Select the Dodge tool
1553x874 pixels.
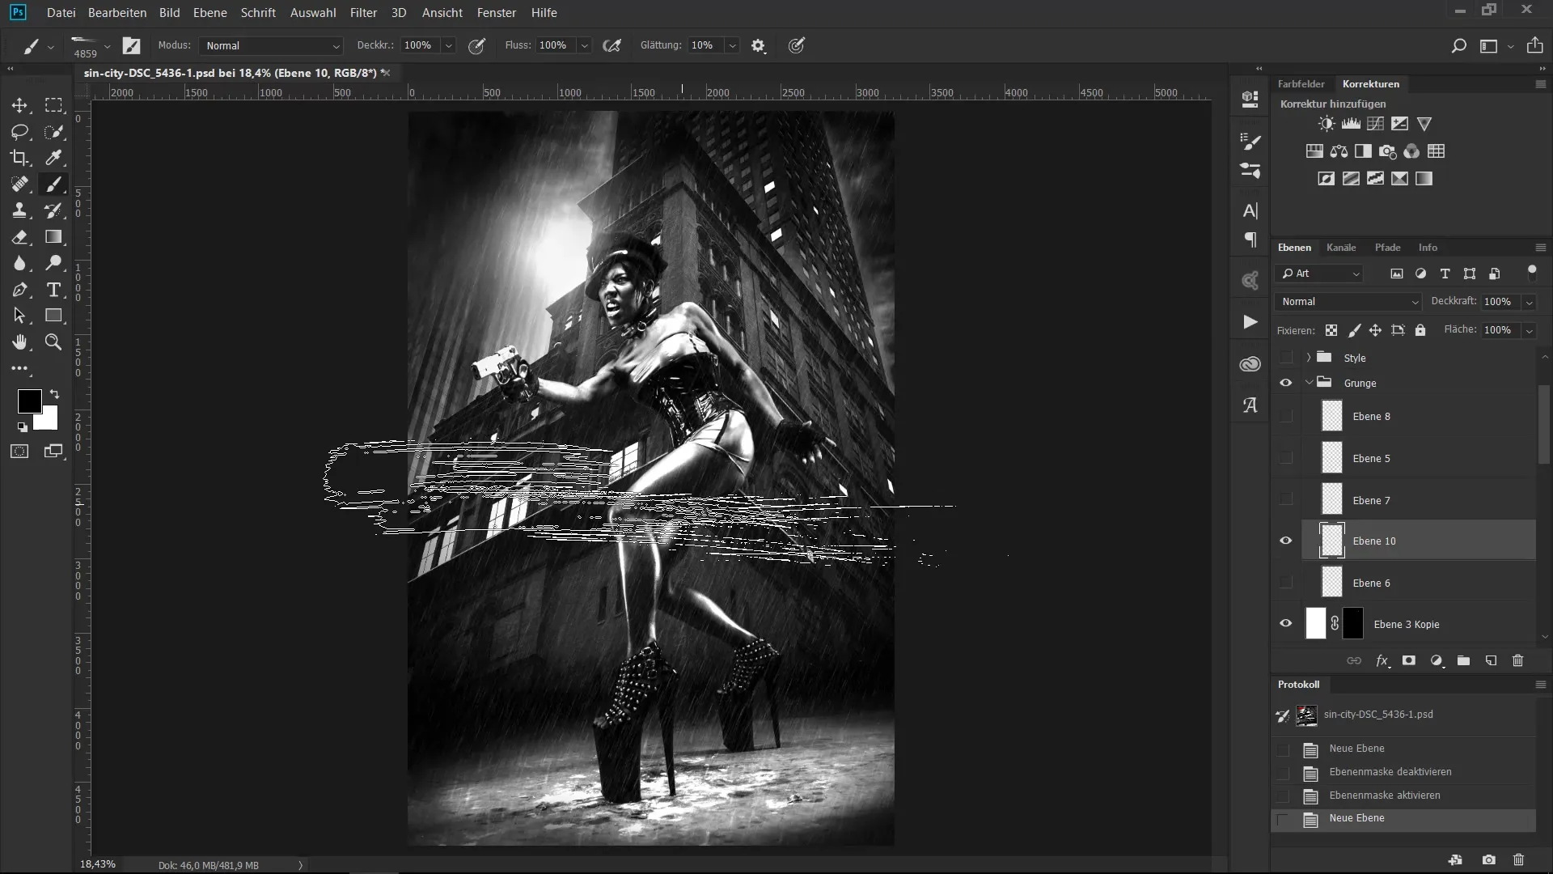pos(53,263)
